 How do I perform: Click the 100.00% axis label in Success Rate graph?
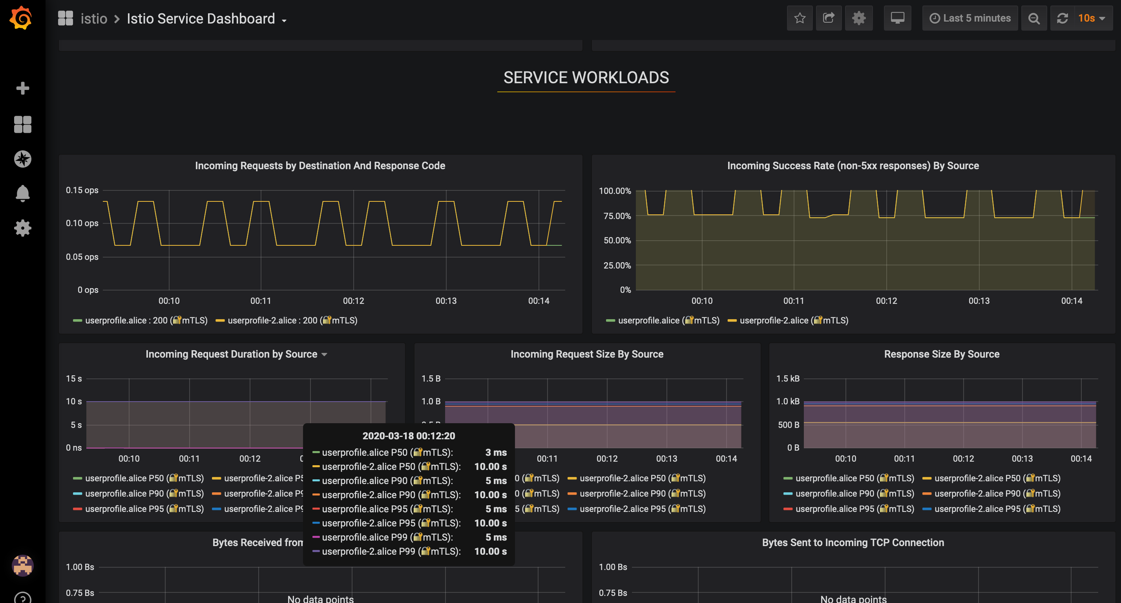615,191
